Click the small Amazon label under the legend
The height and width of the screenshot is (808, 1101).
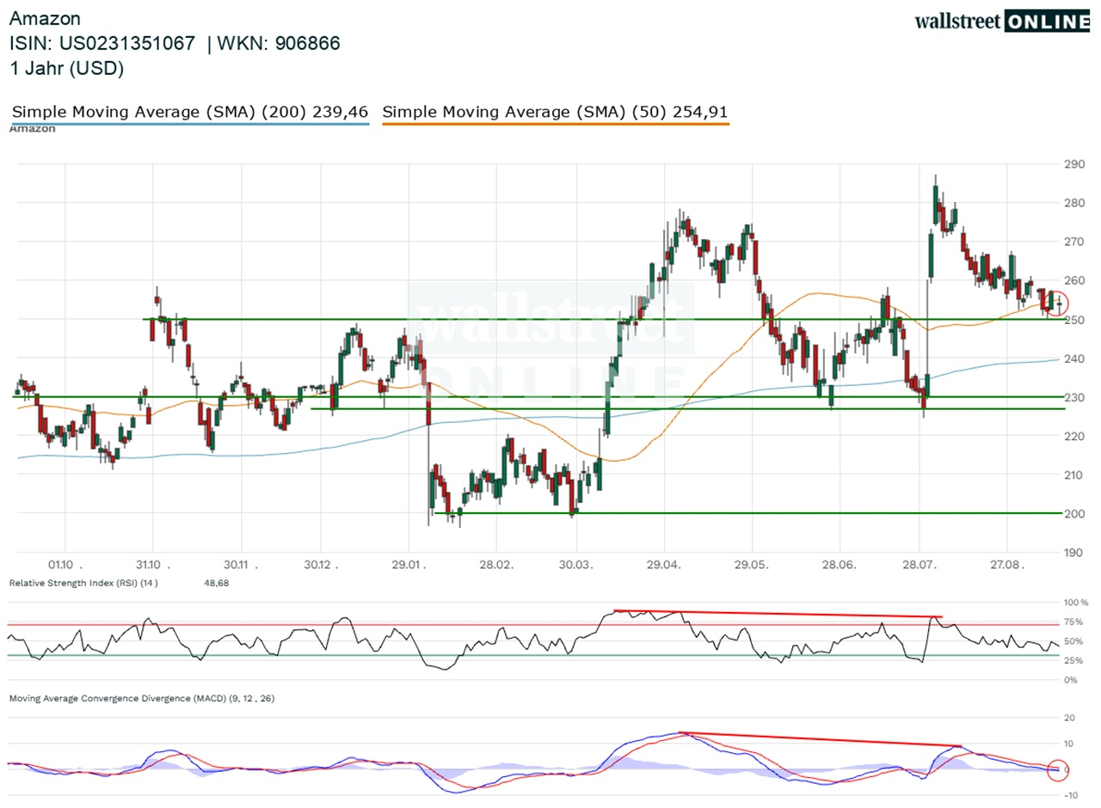[x=33, y=129]
